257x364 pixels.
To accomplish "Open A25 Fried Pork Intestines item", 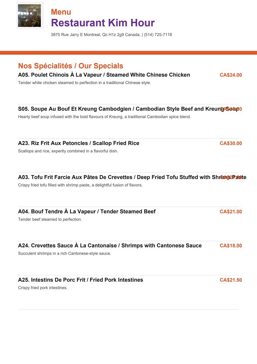I will click(x=81, y=280).
